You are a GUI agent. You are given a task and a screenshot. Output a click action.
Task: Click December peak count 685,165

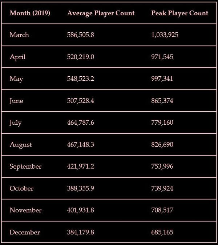(162, 232)
